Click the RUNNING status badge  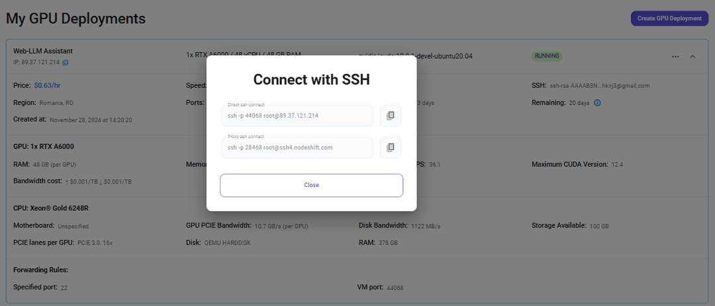click(547, 56)
